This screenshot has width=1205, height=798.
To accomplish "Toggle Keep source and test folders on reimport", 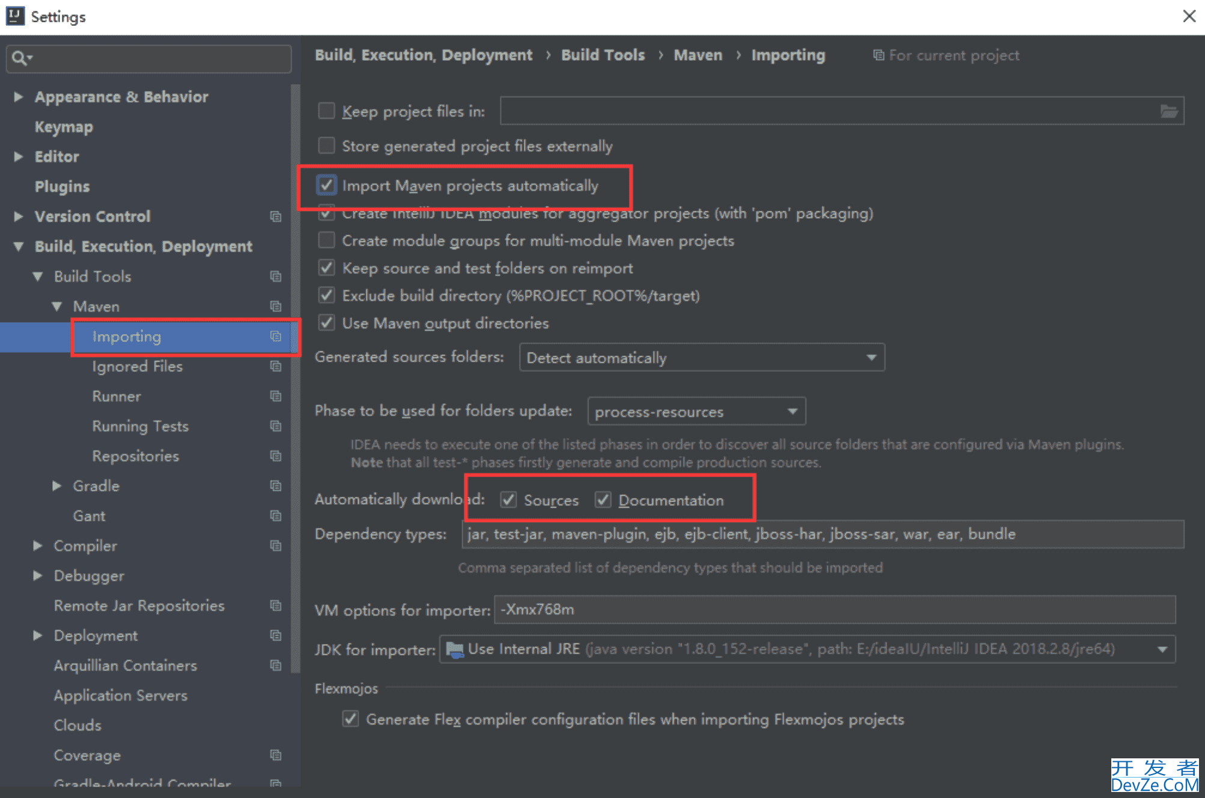I will point(326,268).
